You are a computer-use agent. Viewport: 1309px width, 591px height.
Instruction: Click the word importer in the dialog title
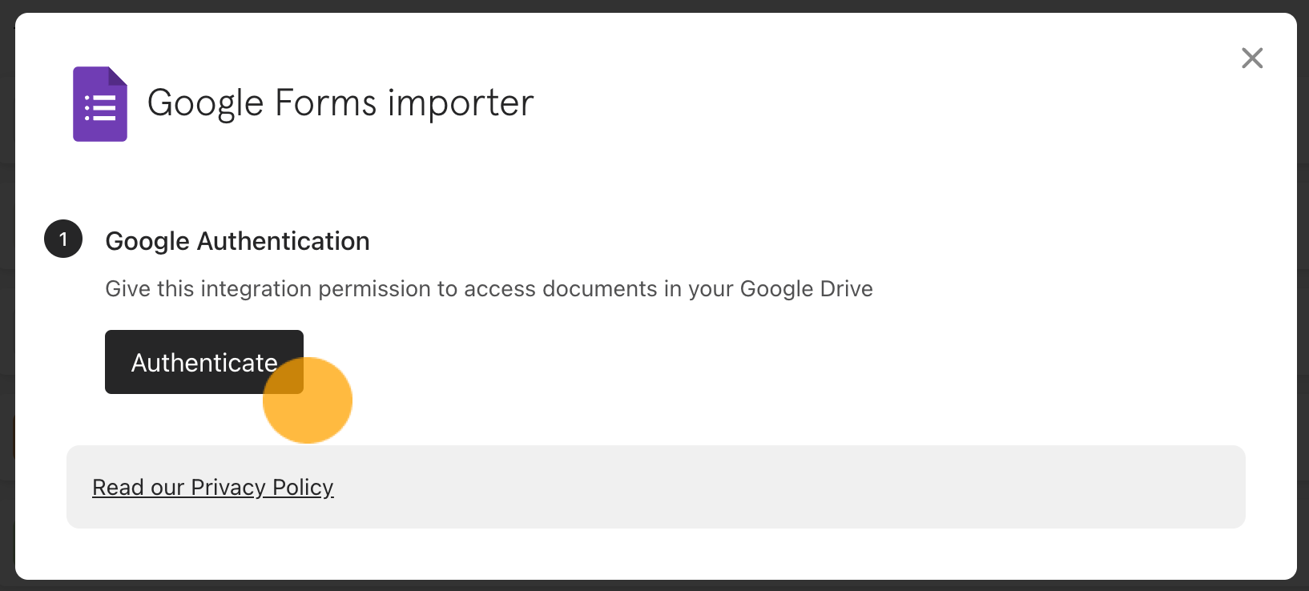pyautogui.click(x=461, y=103)
